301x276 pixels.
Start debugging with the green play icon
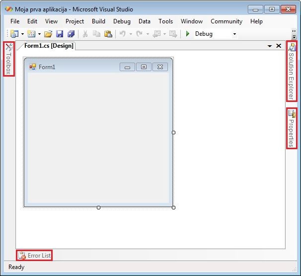[x=188, y=34]
